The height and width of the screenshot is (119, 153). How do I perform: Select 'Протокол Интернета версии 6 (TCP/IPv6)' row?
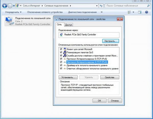87,59
